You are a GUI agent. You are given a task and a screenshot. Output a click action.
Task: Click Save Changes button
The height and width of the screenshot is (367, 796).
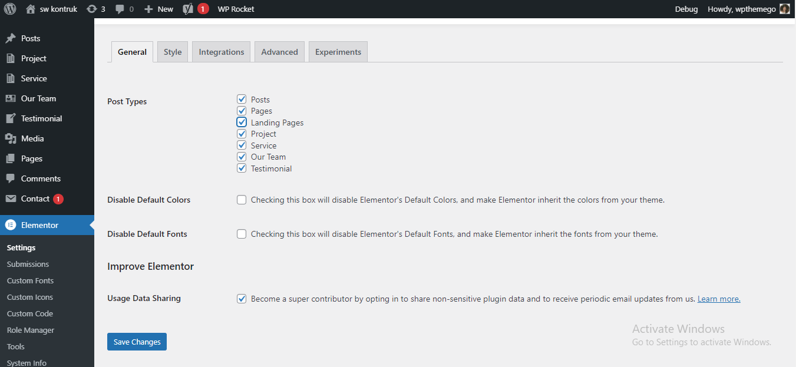tap(137, 342)
